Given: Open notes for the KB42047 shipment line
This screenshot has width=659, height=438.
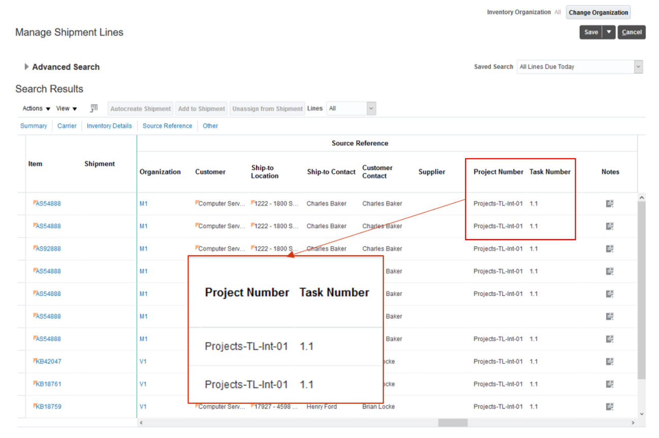Looking at the screenshot, I should click(611, 361).
